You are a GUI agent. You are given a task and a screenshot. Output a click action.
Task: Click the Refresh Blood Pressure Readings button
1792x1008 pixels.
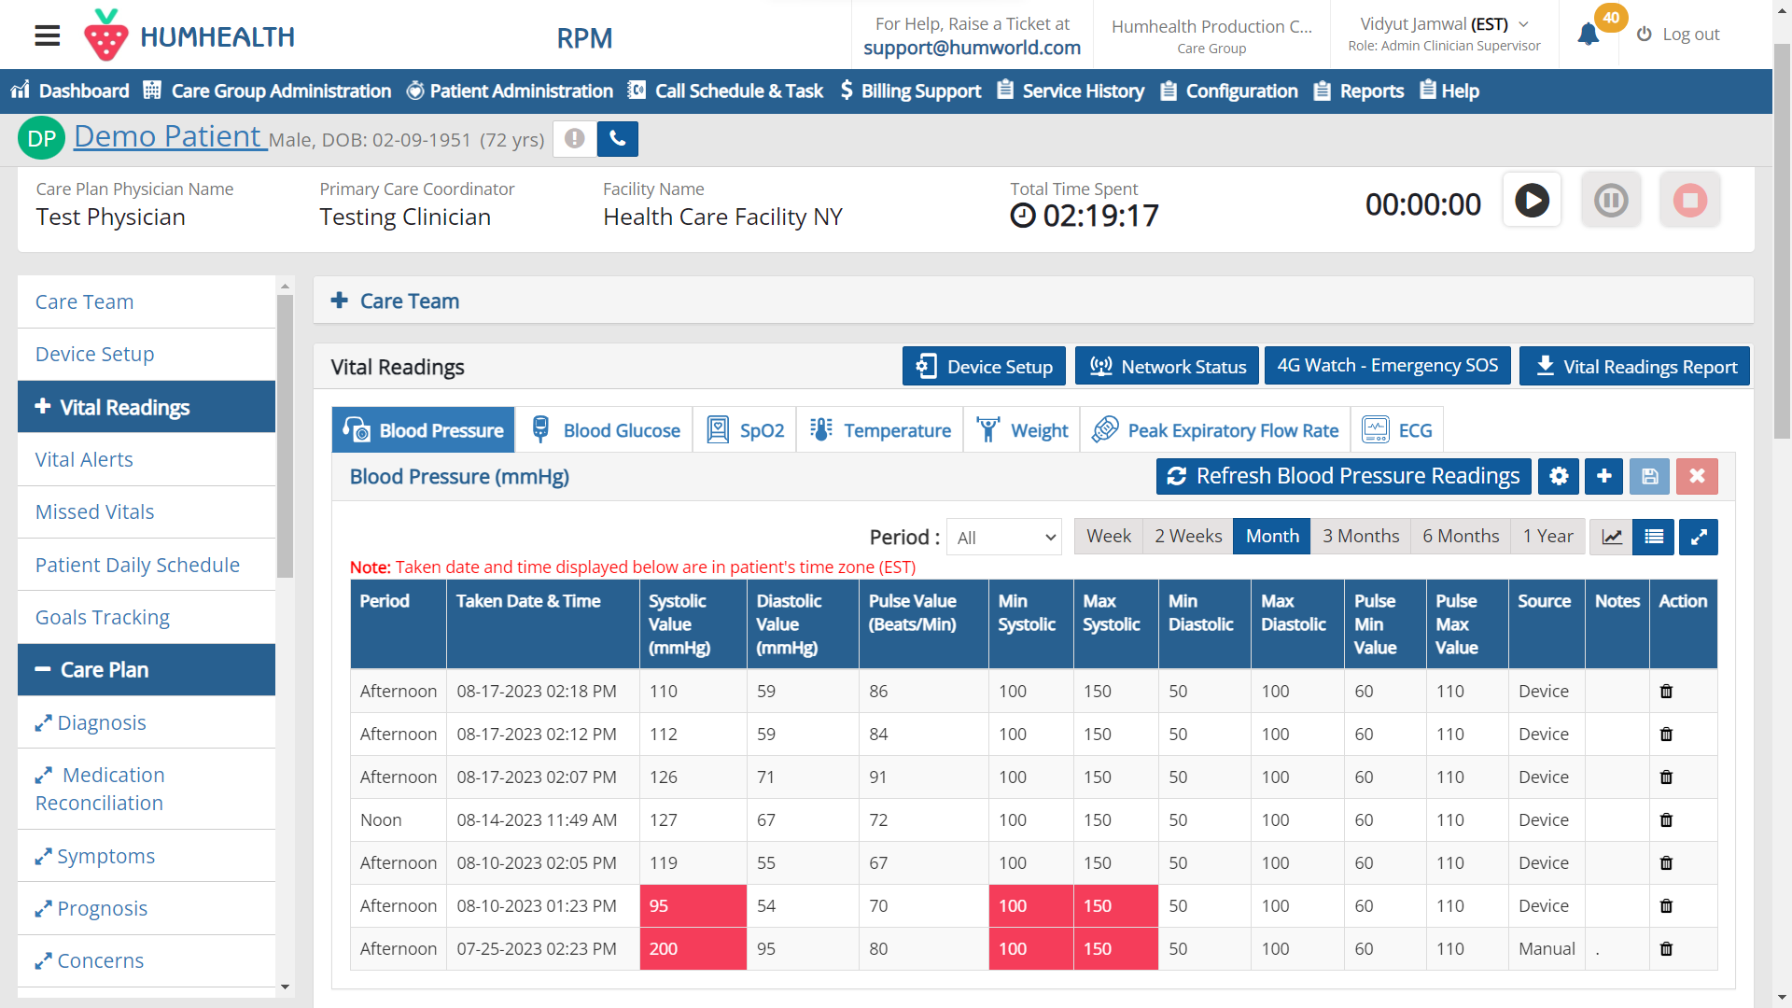(1342, 476)
